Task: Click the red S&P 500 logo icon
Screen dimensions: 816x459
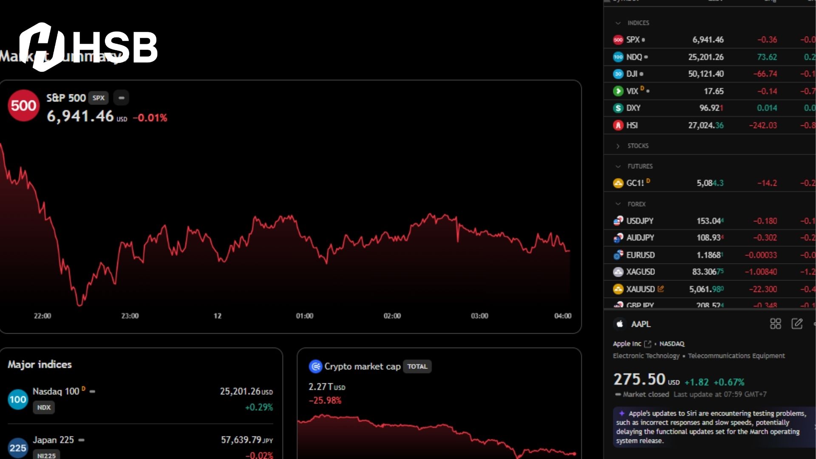Action: click(23, 105)
